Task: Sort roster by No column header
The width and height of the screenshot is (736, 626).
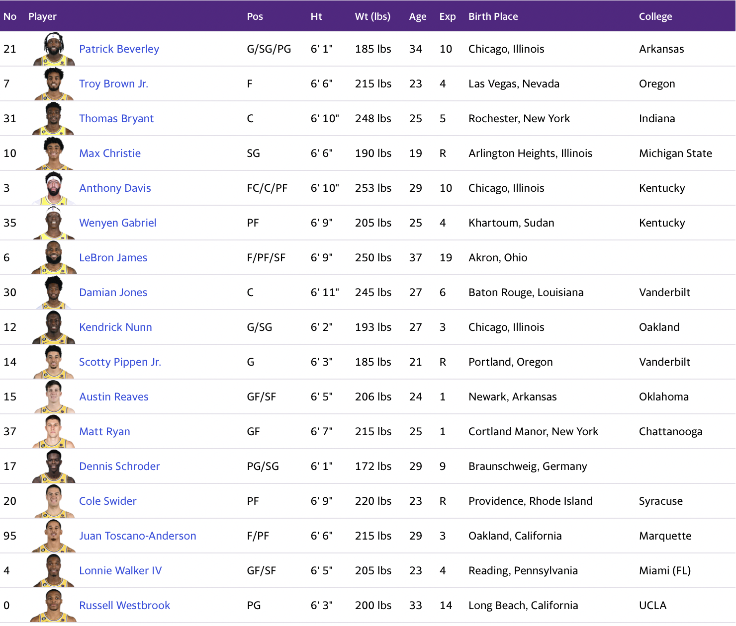Action: (10, 16)
